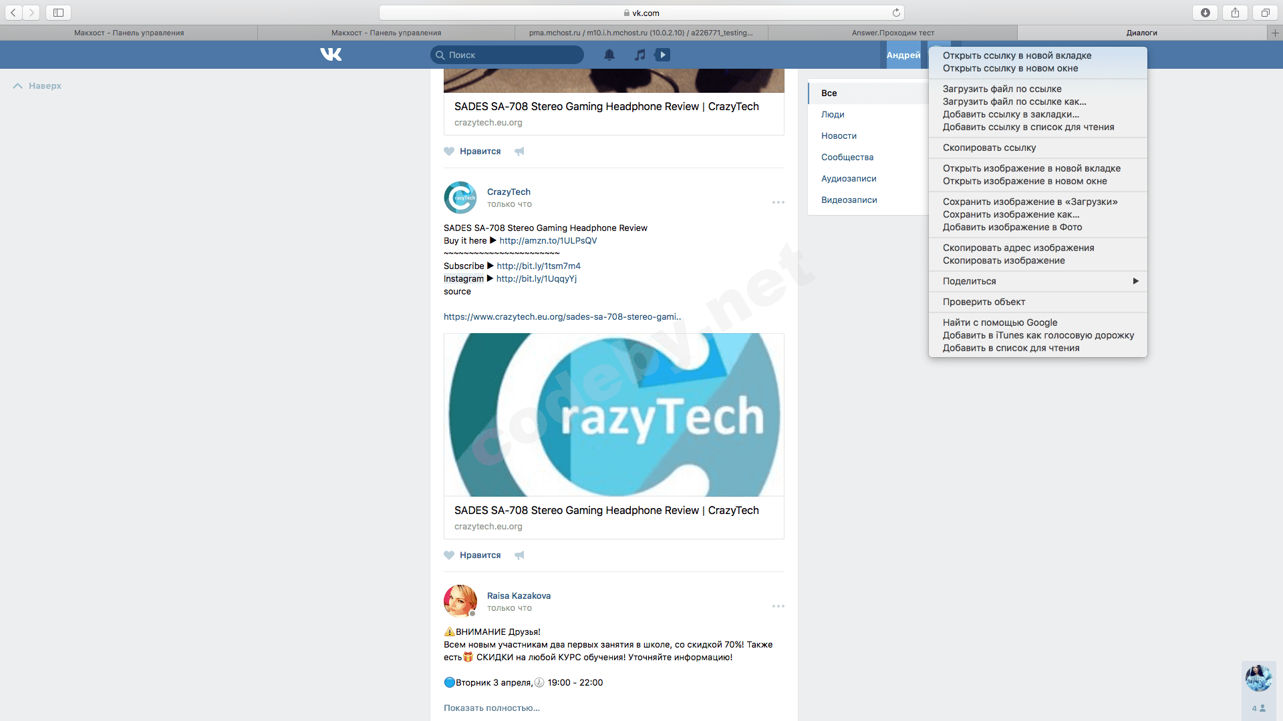The image size is (1283, 721).
Task: Click the VK logo icon
Action: [331, 55]
